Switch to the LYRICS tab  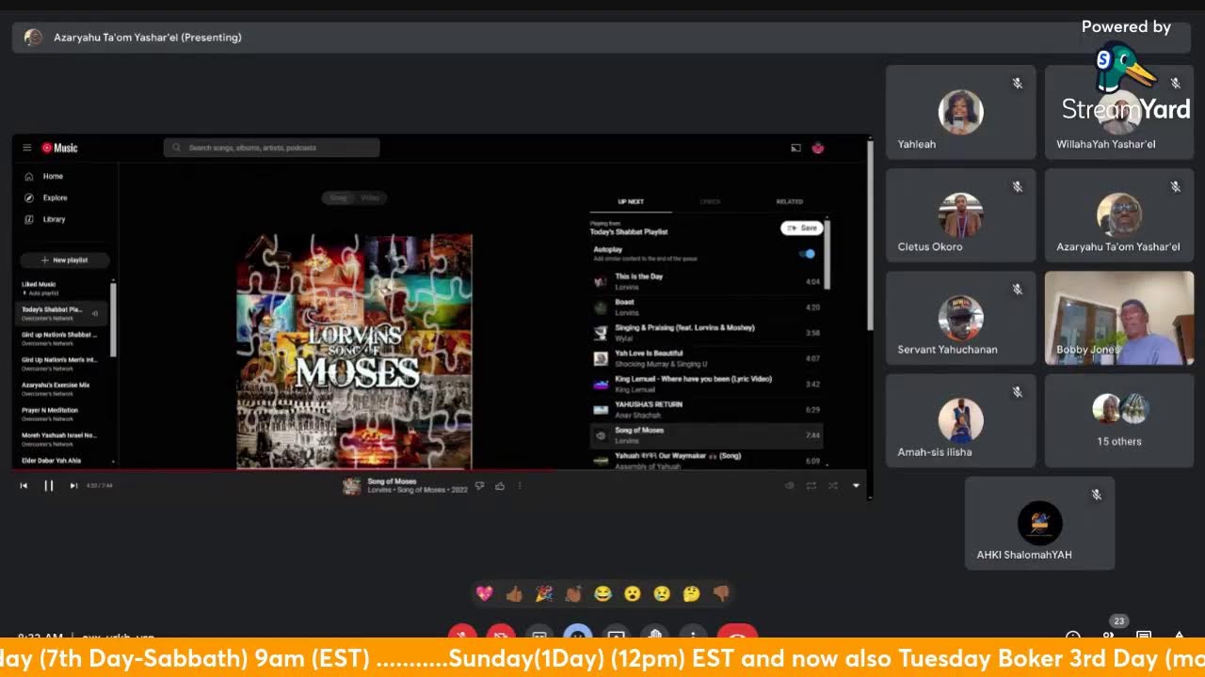click(x=710, y=201)
